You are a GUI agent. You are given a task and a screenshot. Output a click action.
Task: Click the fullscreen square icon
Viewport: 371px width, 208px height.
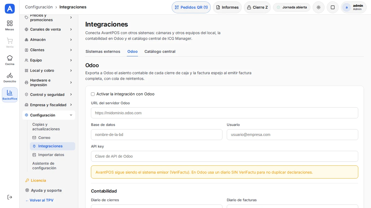pos(333,7)
